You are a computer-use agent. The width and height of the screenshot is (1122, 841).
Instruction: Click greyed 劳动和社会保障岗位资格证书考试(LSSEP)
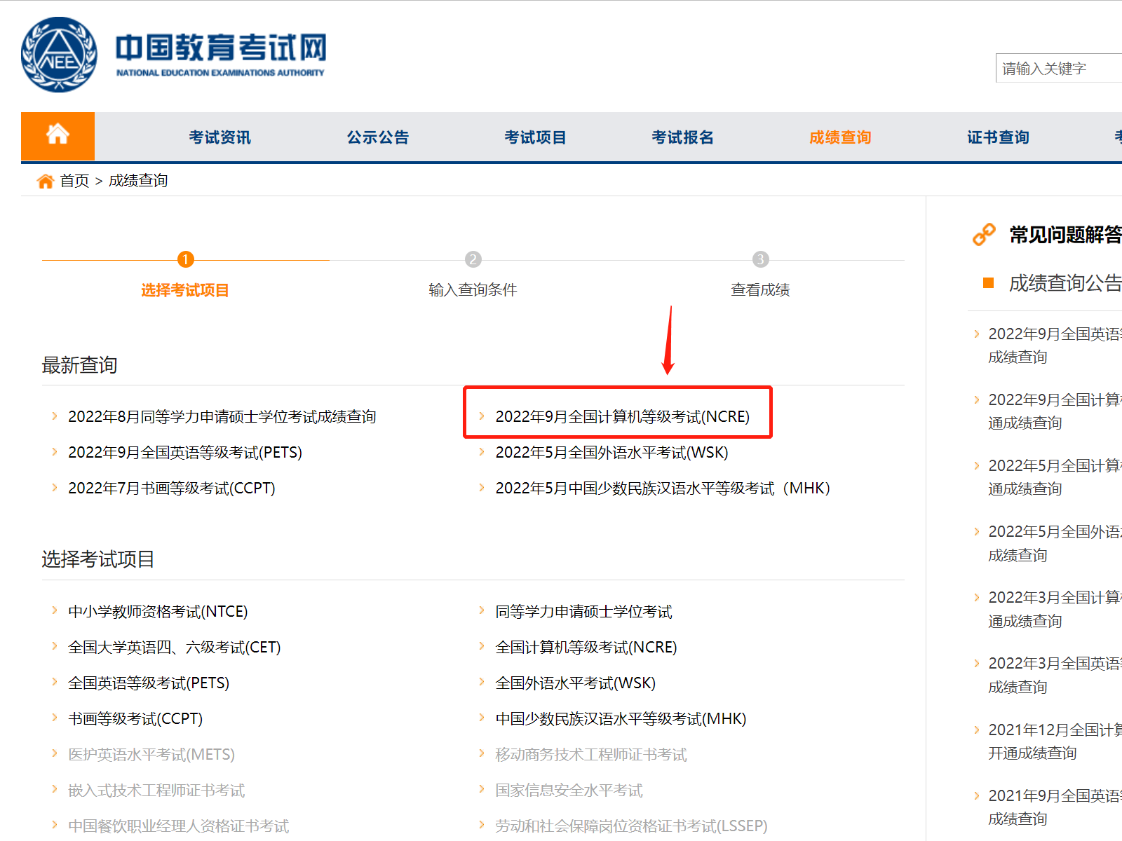click(632, 826)
